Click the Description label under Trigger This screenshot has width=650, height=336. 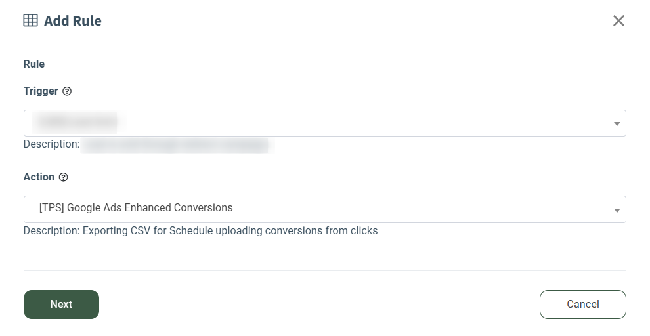click(51, 144)
